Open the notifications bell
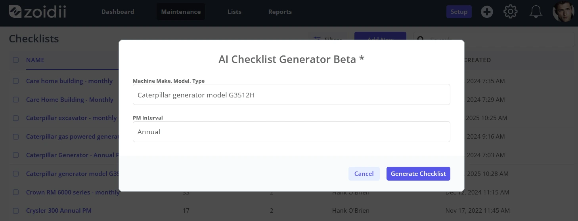Image resolution: width=578 pixels, height=221 pixels. coord(536,12)
